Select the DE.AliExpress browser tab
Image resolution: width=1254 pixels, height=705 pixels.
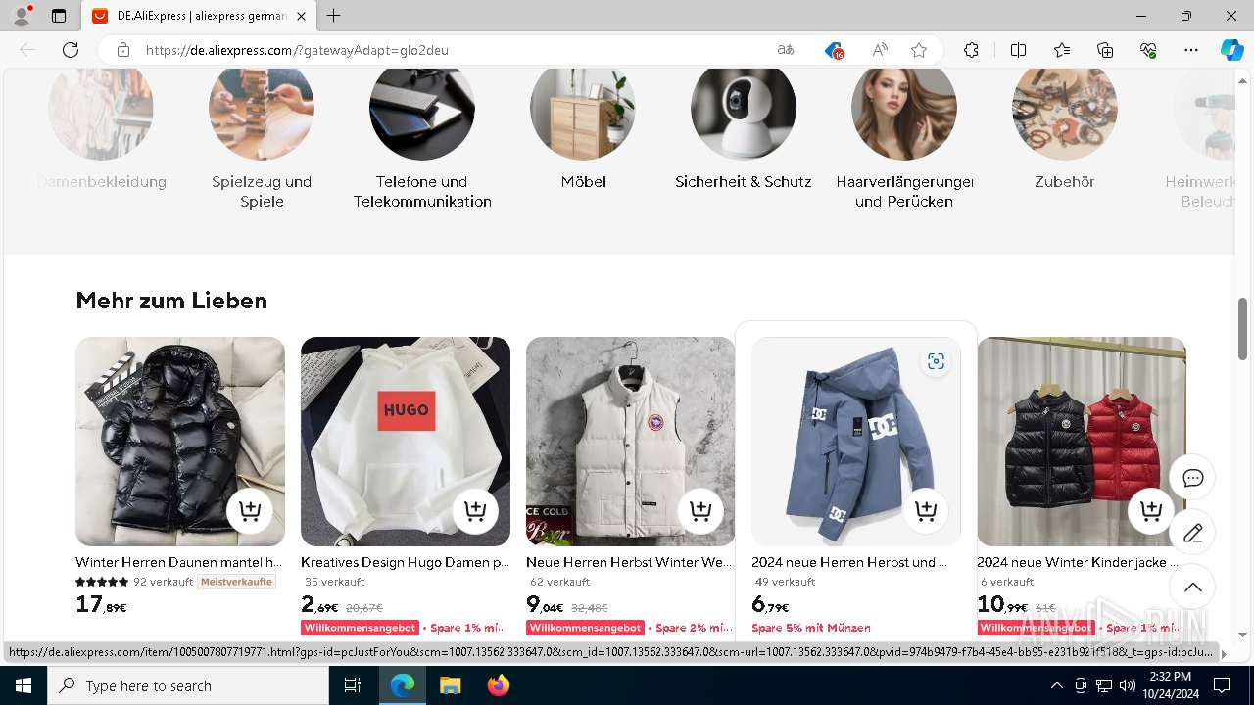pyautogui.click(x=199, y=16)
